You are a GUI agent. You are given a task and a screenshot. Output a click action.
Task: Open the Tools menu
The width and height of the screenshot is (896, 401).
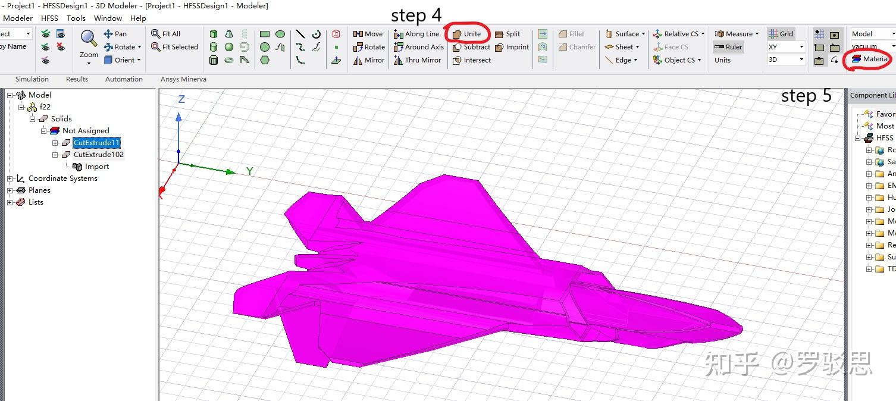[76, 18]
